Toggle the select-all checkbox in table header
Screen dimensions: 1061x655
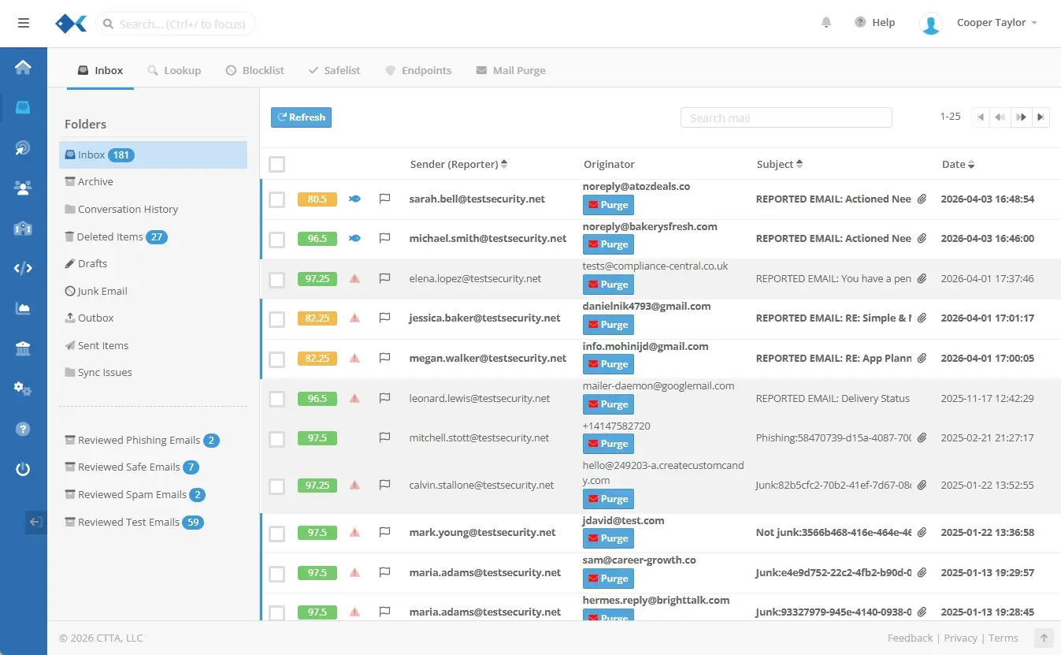277,165
